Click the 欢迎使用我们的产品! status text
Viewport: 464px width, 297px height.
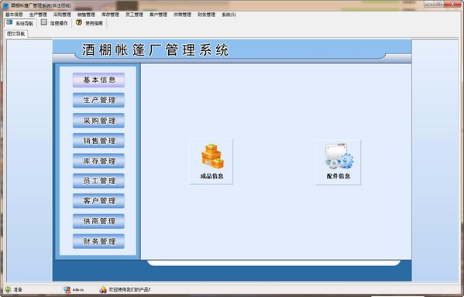click(130, 289)
